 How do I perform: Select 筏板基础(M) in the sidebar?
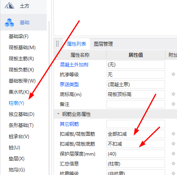coord(22,48)
